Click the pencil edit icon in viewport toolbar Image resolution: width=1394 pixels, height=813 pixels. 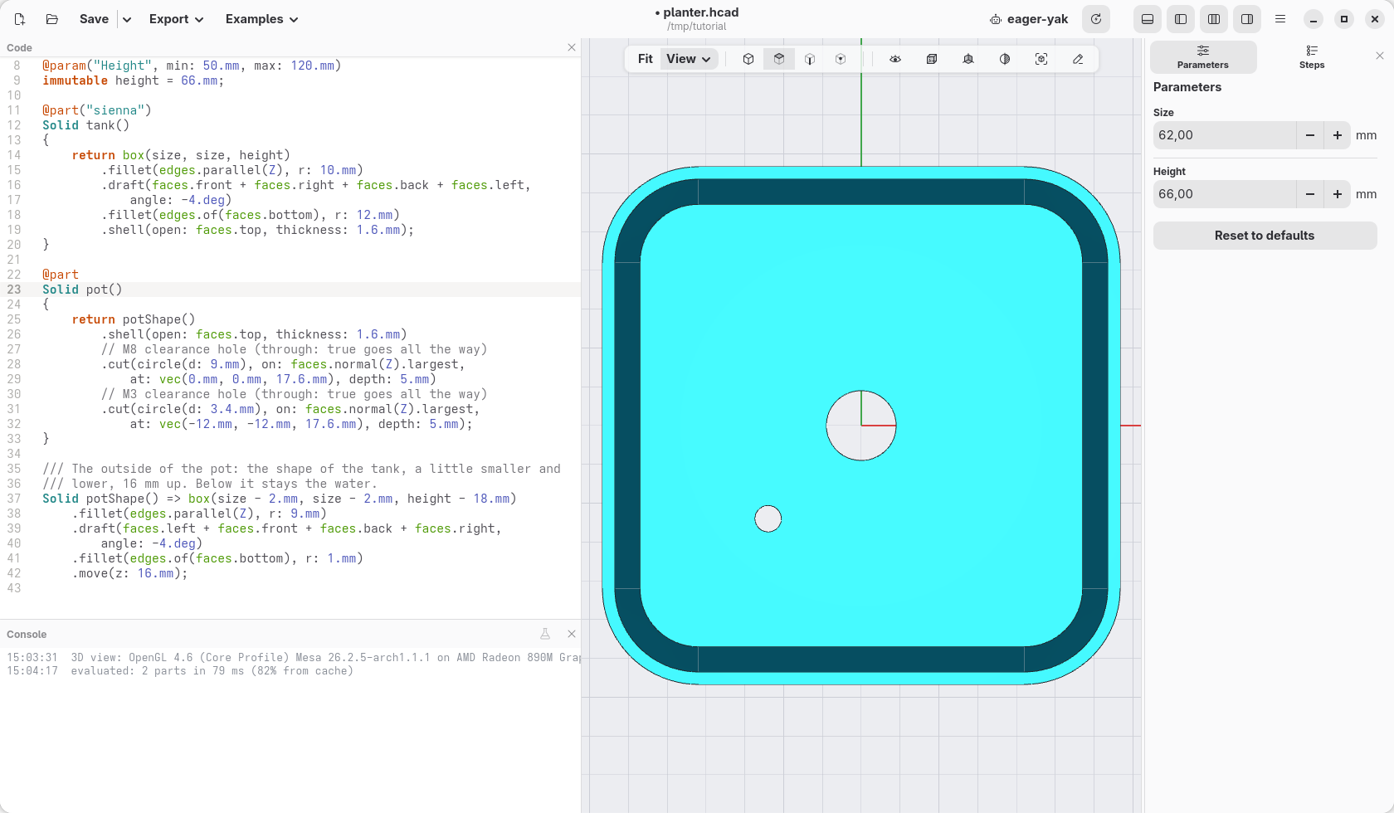(1078, 59)
